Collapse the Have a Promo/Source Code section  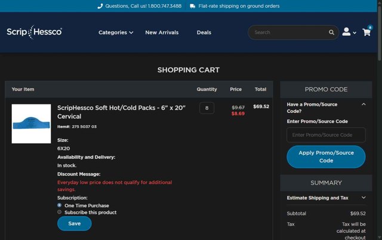363,104
